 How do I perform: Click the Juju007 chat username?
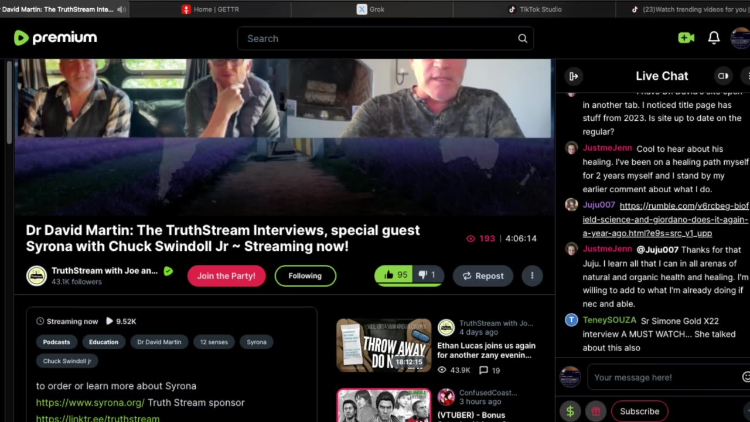click(x=599, y=205)
